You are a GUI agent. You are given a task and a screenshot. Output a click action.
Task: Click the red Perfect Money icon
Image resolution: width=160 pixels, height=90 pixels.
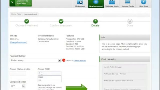point(64,60)
